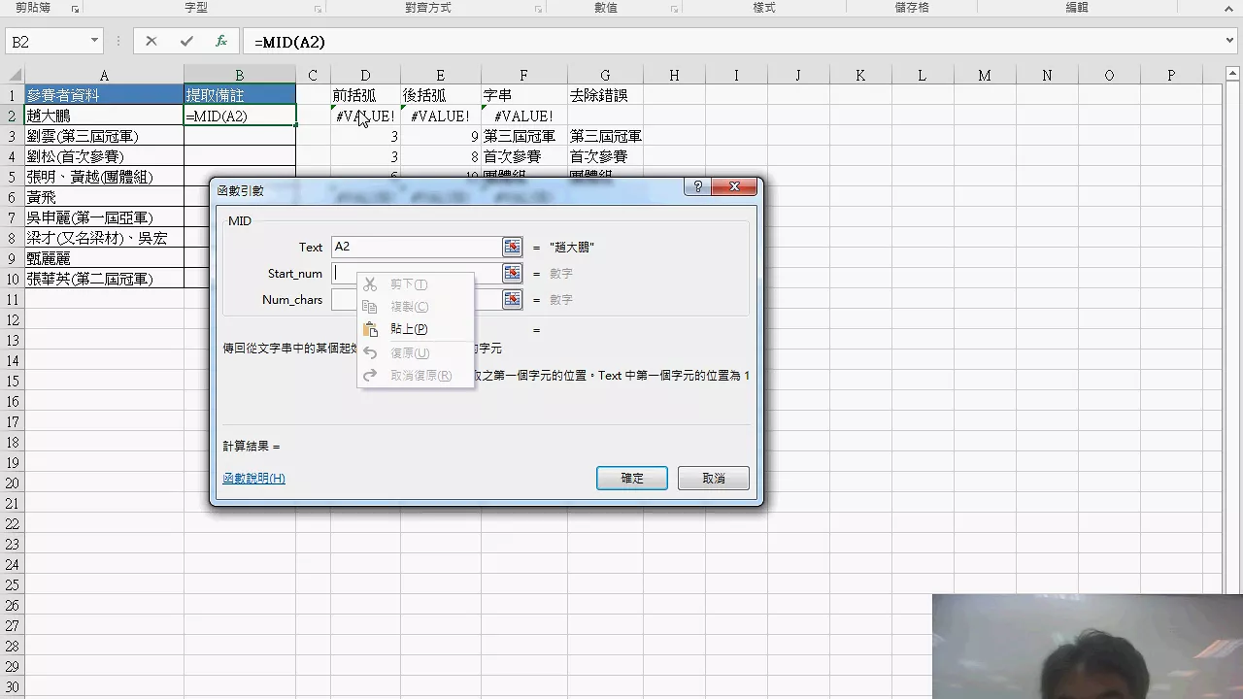Open 數值 number group dialog launcher
This screenshot has width=1243, height=699.
tap(674, 9)
